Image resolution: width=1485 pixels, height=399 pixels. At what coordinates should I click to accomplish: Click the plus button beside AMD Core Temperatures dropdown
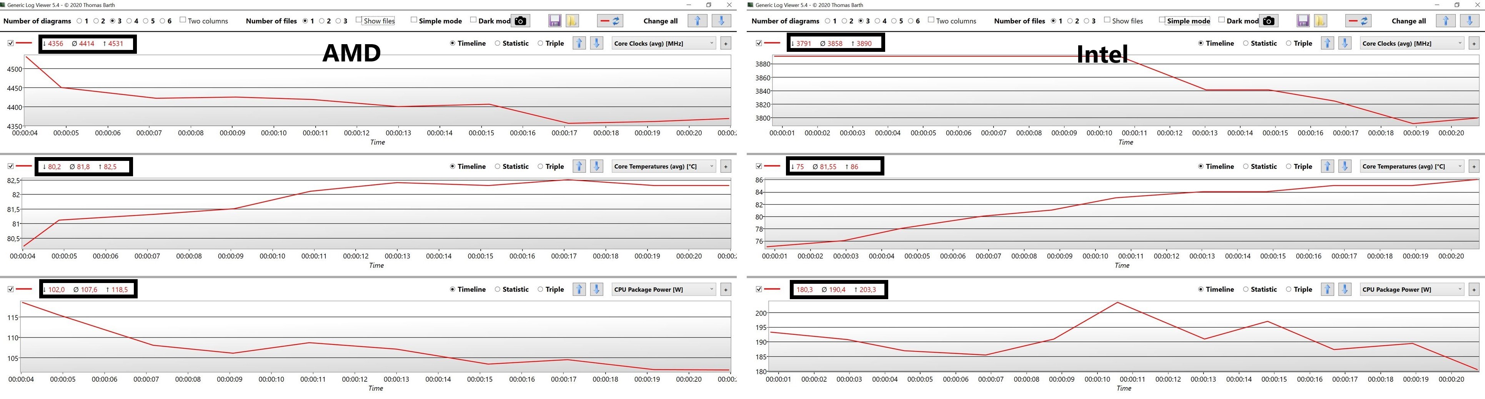click(x=726, y=166)
